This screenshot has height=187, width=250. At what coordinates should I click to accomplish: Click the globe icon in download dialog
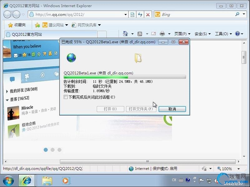(x=71, y=58)
